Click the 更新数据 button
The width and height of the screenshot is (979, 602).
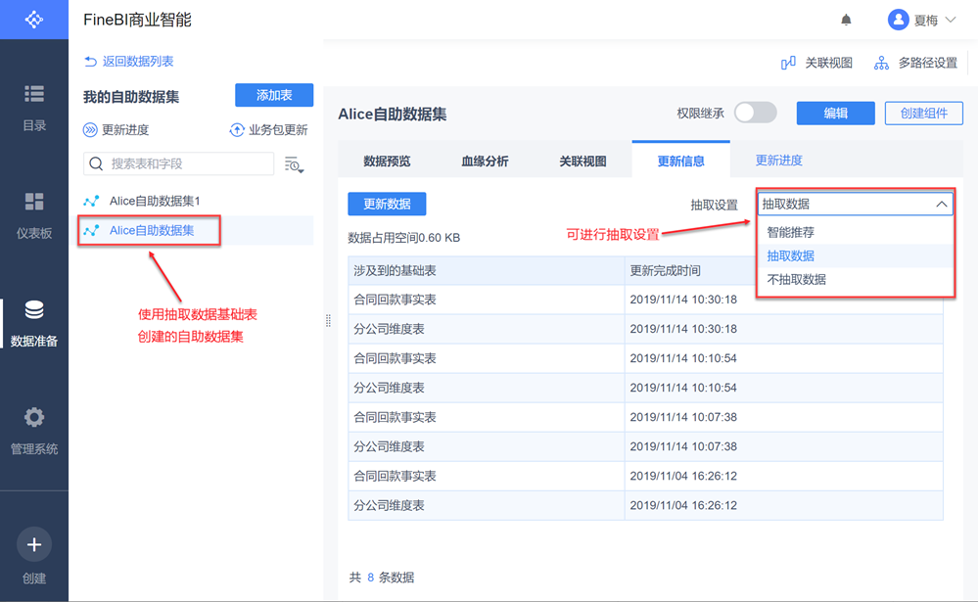pyautogui.click(x=387, y=204)
